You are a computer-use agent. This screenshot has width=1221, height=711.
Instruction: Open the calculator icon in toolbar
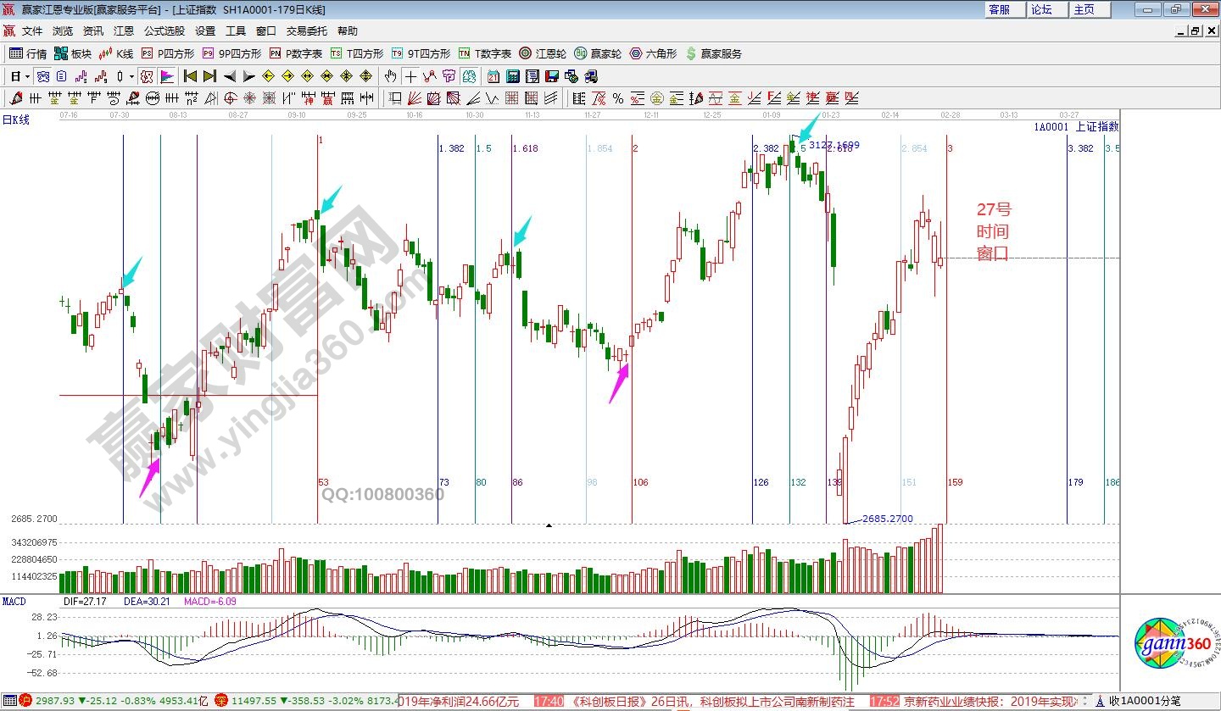point(513,76)
